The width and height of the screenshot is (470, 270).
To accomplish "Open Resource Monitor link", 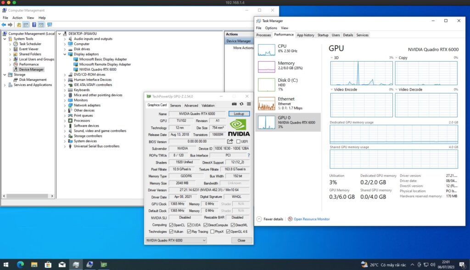I will [x=312, y=219].
